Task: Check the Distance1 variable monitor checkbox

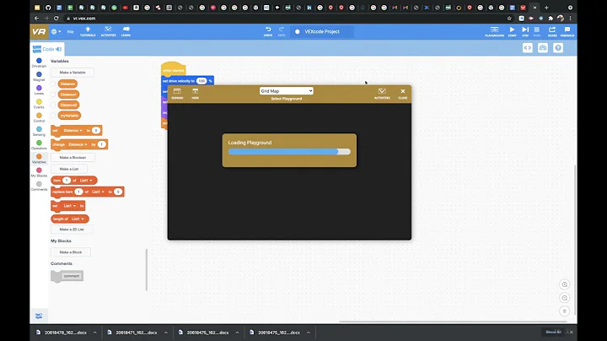Action: pyautogui.click(x=53, y=95)
